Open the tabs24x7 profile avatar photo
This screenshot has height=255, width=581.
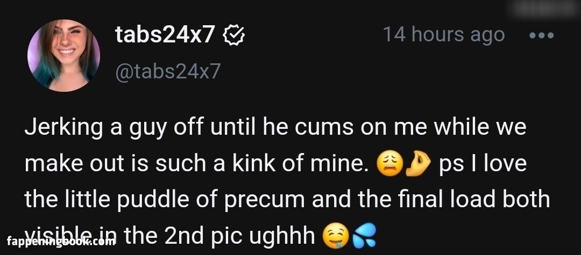(x=63, y=55)
